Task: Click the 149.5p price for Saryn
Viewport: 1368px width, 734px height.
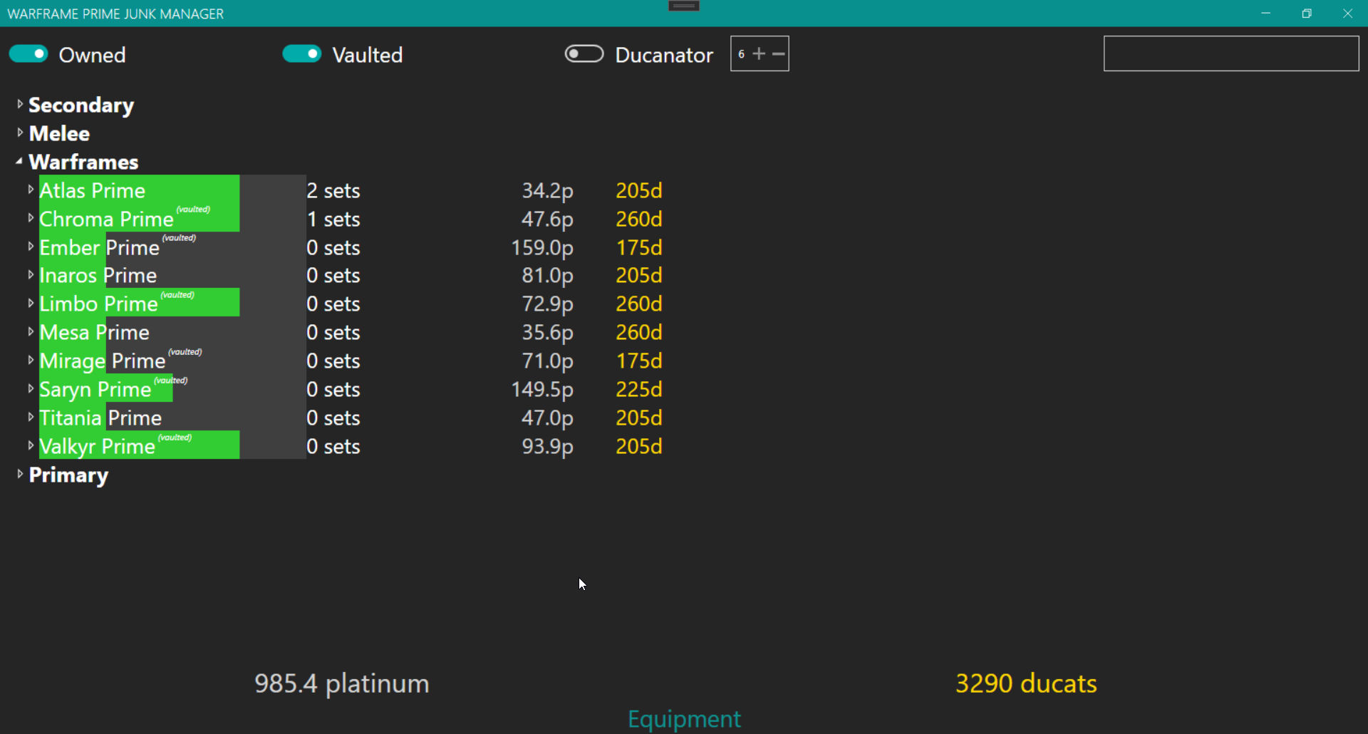Action: [x=542, y=390]
